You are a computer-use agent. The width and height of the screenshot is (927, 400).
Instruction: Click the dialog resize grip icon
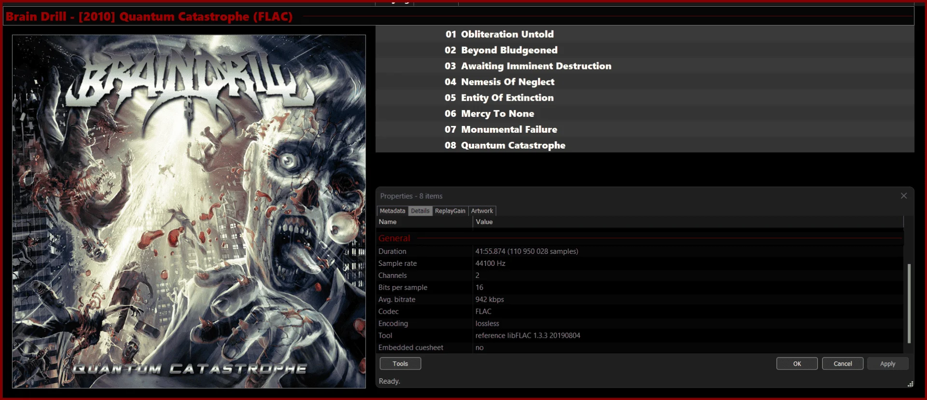click(910, 384)
